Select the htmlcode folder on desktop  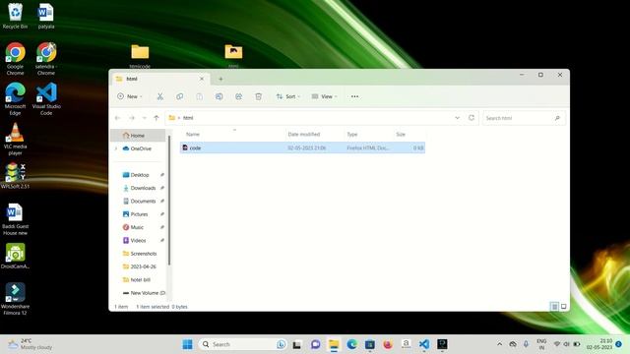click(140, 56)
